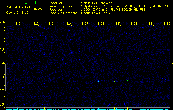Pick the 1325 time axis marker
173x110 pixels.
pos(85,24)
